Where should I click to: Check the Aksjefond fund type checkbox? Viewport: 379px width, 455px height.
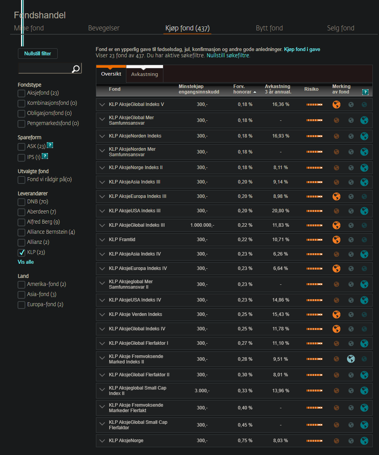tap(21, 93)
